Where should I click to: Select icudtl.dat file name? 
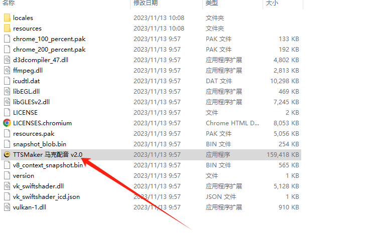(27, 81)
